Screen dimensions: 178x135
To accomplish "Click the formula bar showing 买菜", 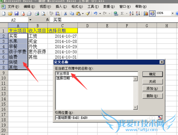I will click(x=114, y=20).
